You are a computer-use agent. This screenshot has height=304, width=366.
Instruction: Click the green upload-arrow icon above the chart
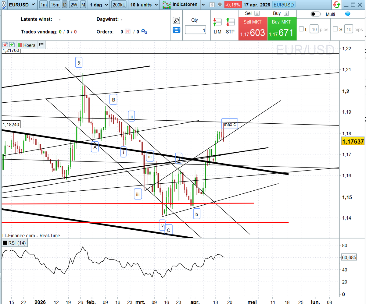coord(12,44)
